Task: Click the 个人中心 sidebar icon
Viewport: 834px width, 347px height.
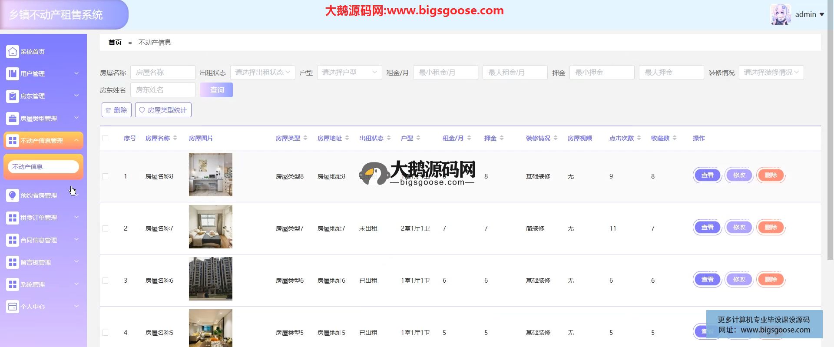Action: 13,307
